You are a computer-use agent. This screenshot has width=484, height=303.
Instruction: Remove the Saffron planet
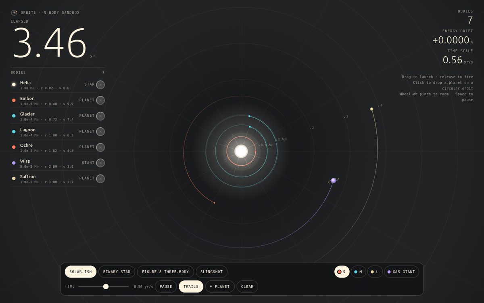tap(100, 179)
